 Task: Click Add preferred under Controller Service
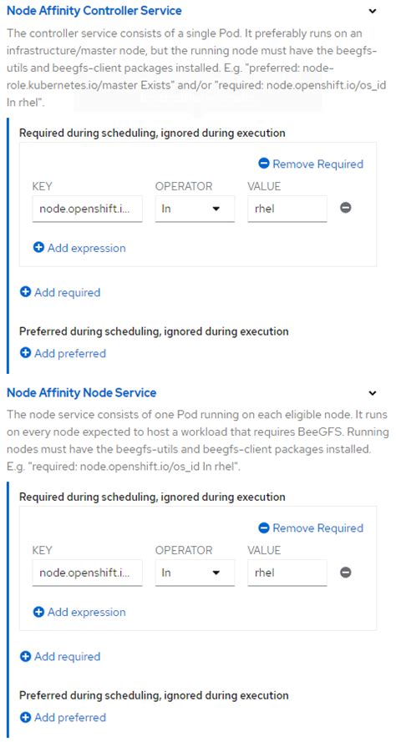click(x=63, y=354)
